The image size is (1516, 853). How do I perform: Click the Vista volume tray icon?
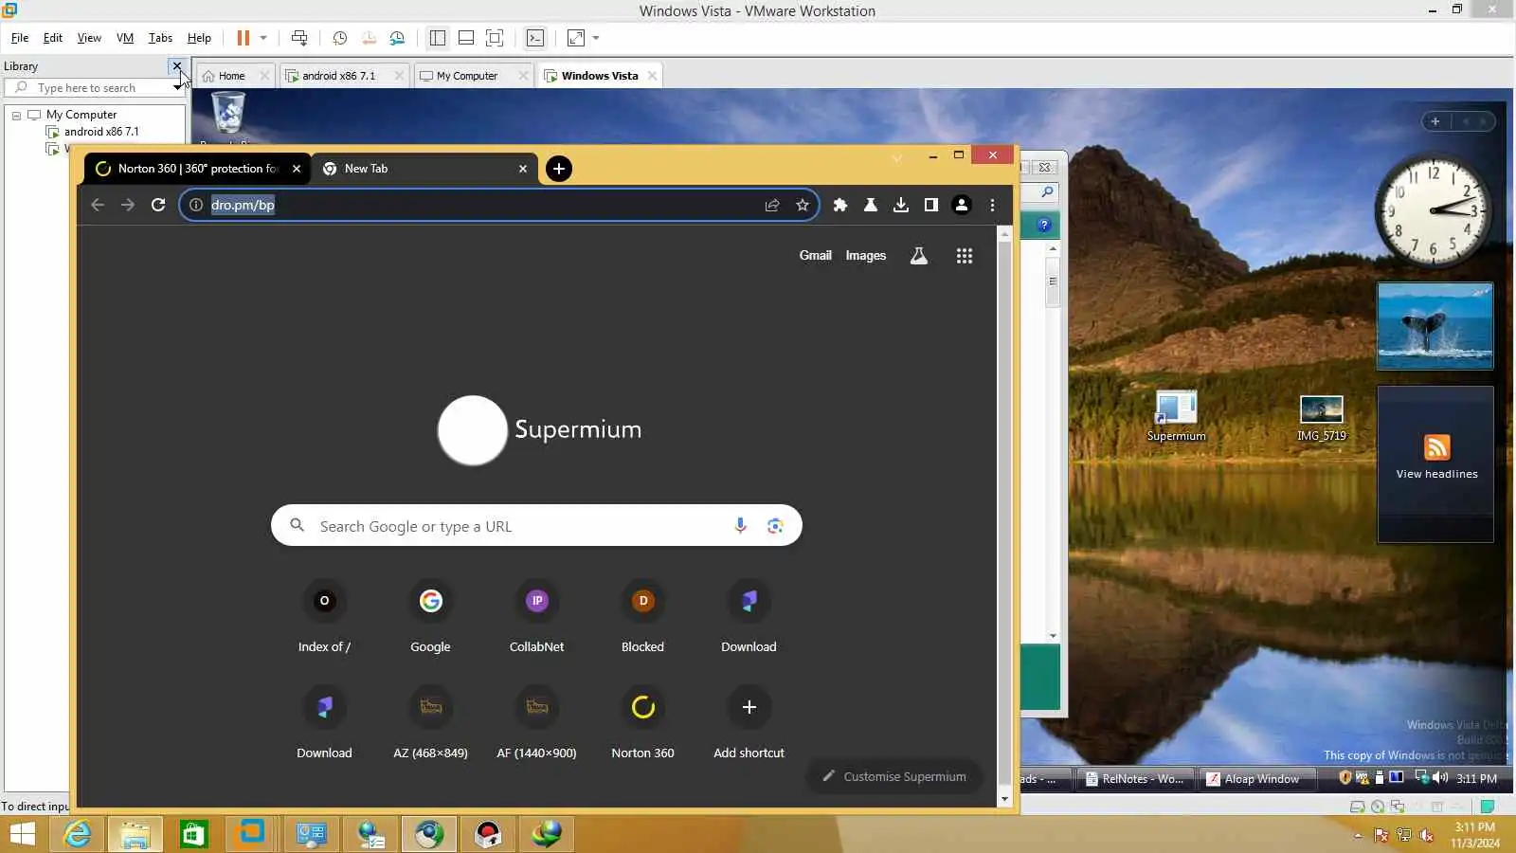pyautogui.click(x=1440, y=778)
